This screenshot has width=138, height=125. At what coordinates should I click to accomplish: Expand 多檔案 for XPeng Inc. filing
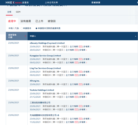coord(87,84)
